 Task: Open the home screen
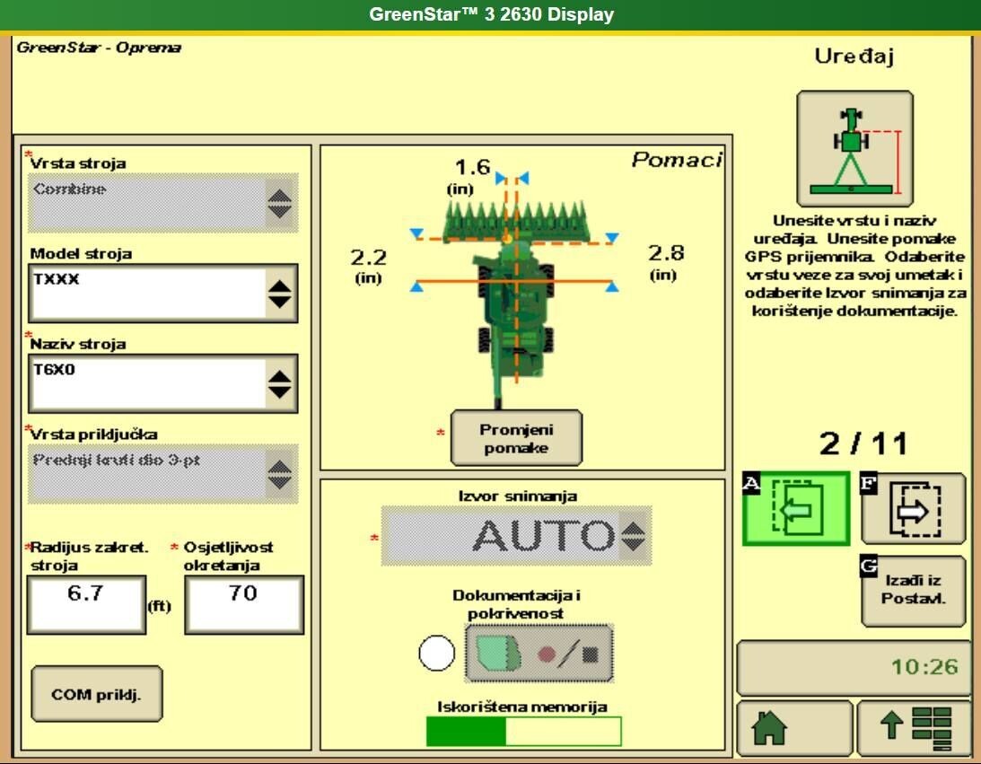794,728
